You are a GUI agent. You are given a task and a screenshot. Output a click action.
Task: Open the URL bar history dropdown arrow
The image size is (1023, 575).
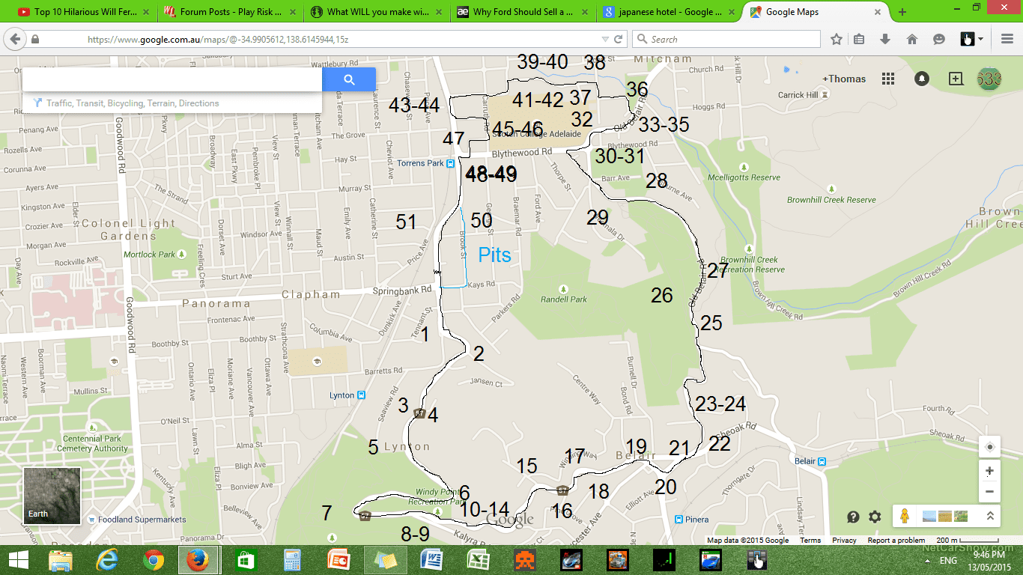tap(605, 40)
